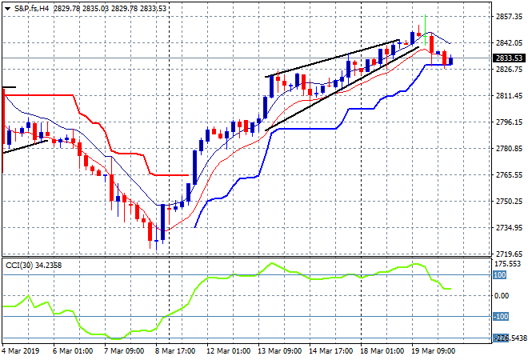
Task: Click the 2734.95 price axis label
Action: pyautogui.click(x=509, y=228)
